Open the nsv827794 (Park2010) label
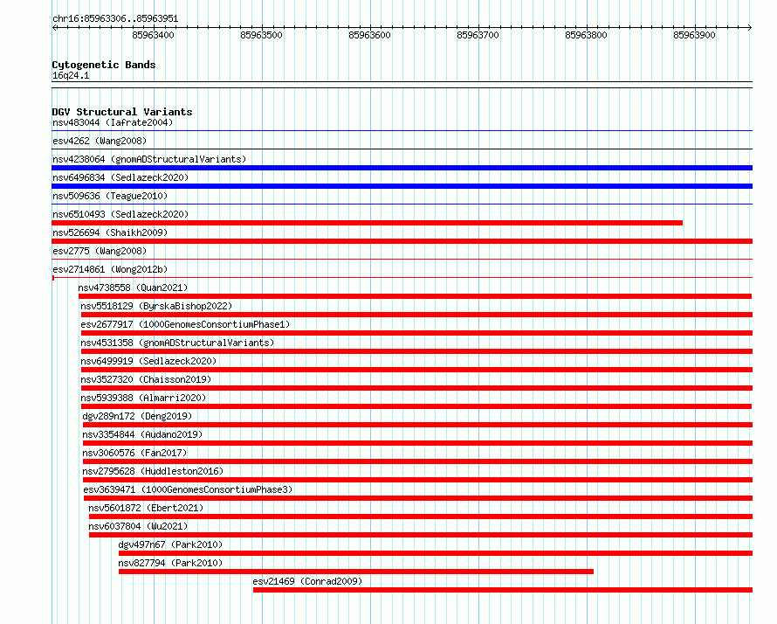 170,563
